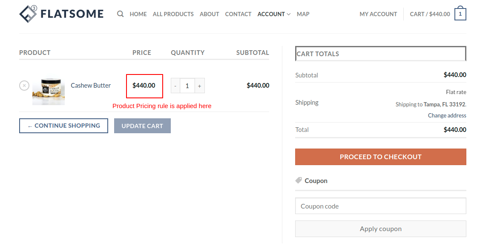Select the quantity number input field
Screen dimensions: 477x246
tap(187, 85)
